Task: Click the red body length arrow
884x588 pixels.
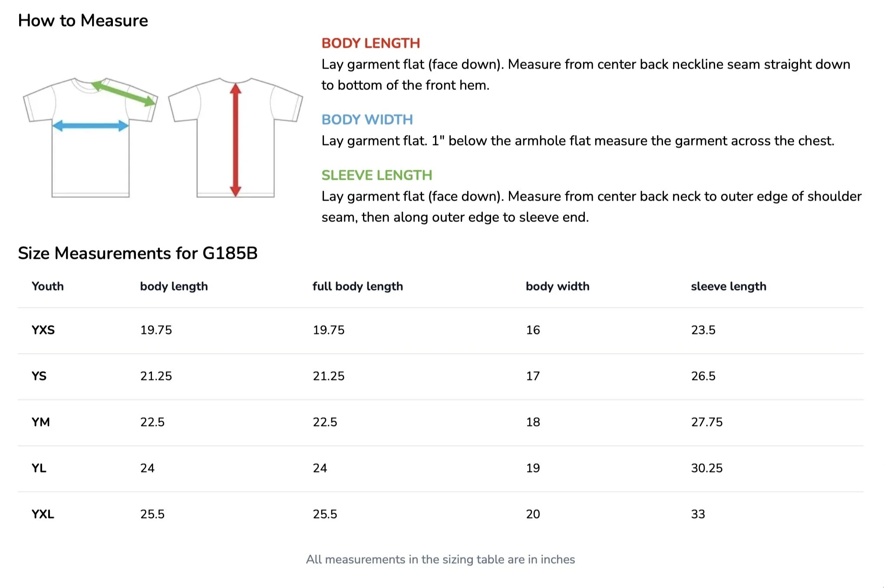Action: tap(235, 140)
